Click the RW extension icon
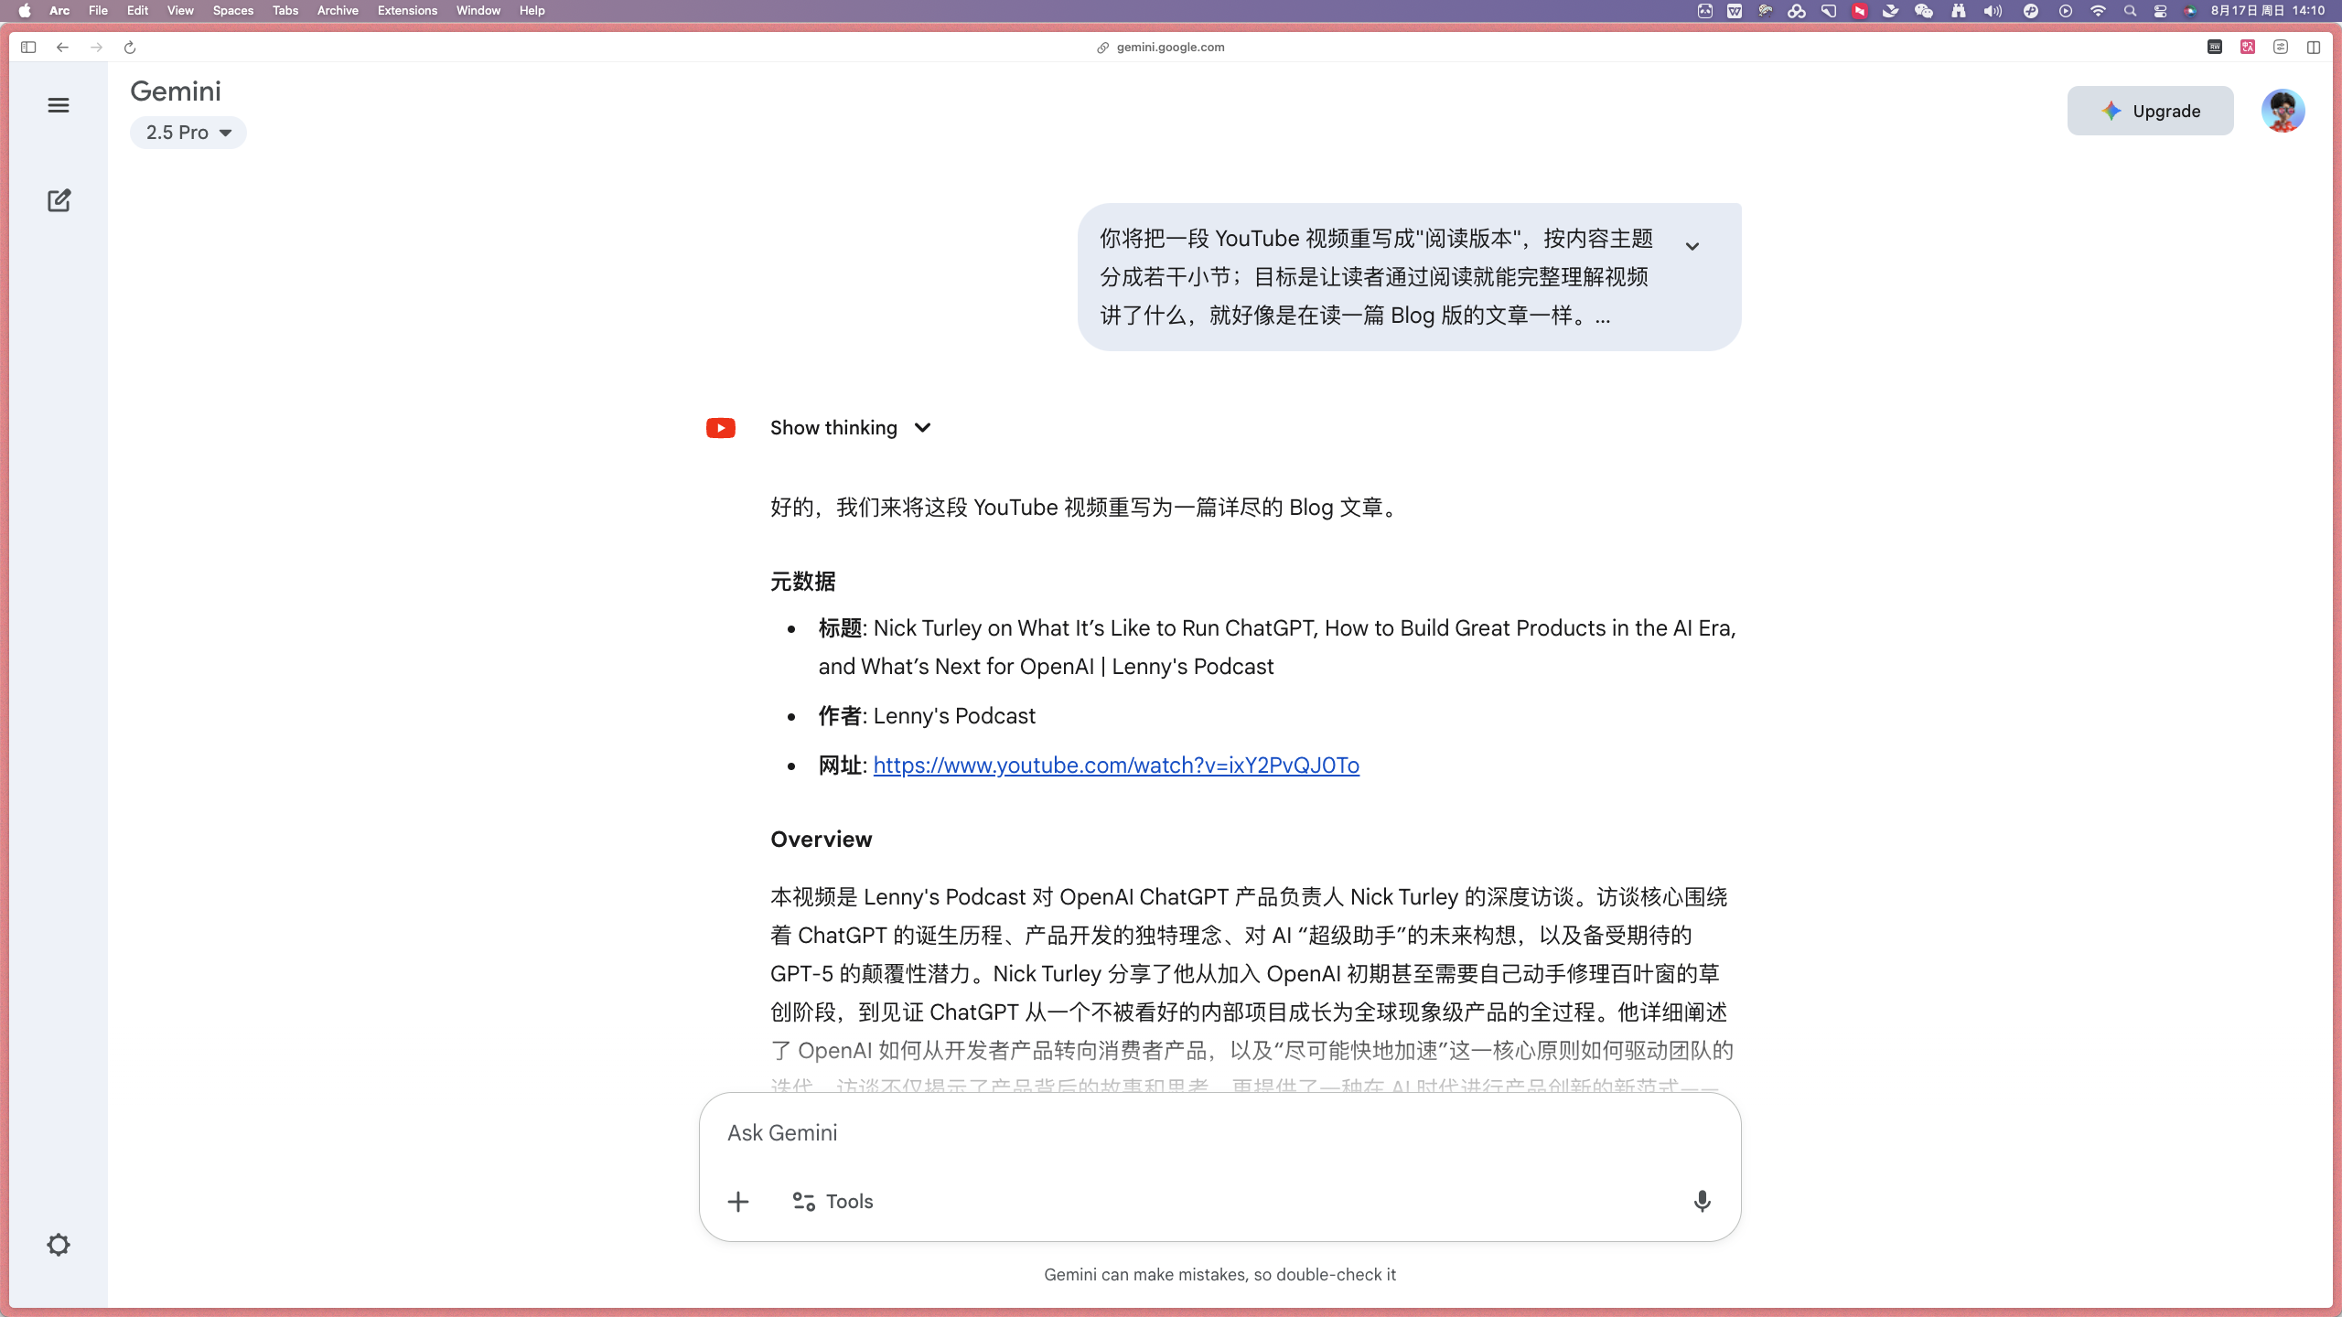2342x1317 pixels. pyautogui.click(x=2215, y=48)
